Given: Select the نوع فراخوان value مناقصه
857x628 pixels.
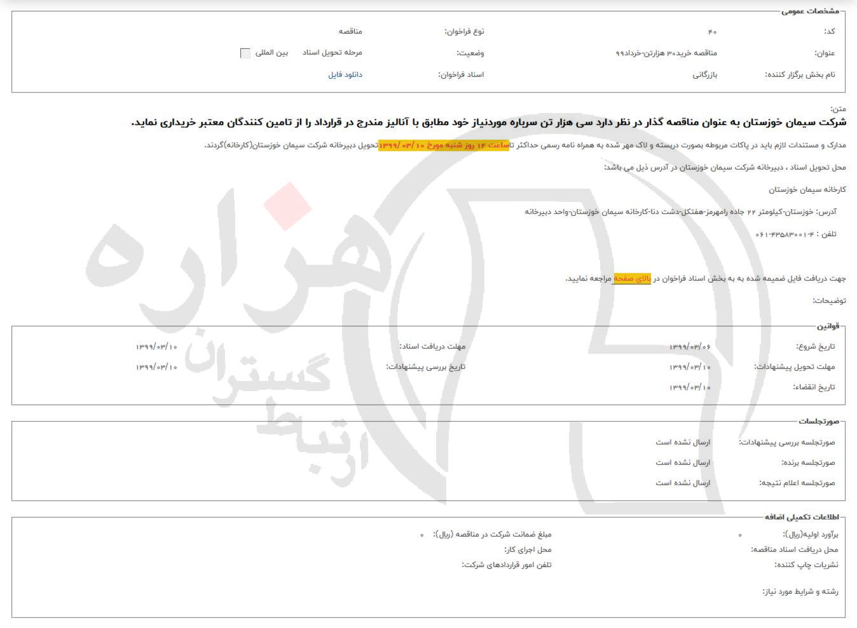Looking at the screenshot, I should point(350,31).
